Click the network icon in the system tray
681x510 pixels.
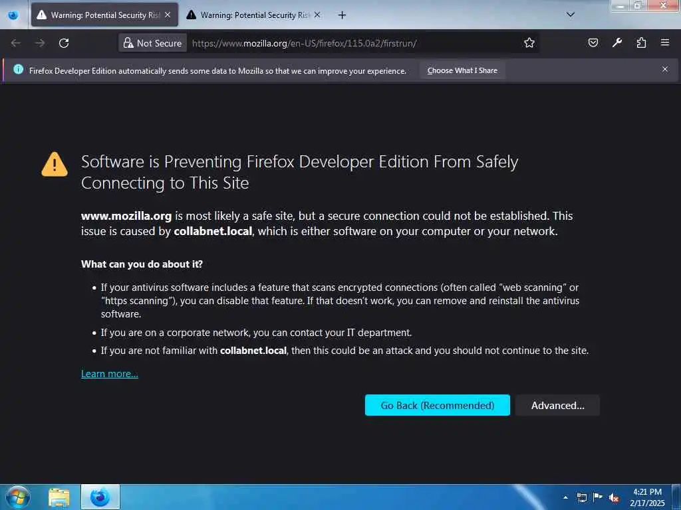[x=582, y=497]
